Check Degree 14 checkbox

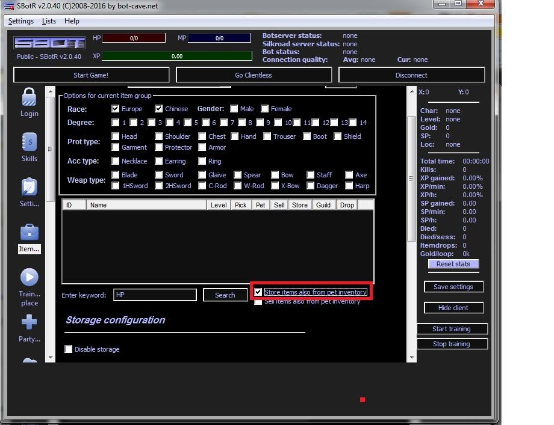click(x=353, y=123)
